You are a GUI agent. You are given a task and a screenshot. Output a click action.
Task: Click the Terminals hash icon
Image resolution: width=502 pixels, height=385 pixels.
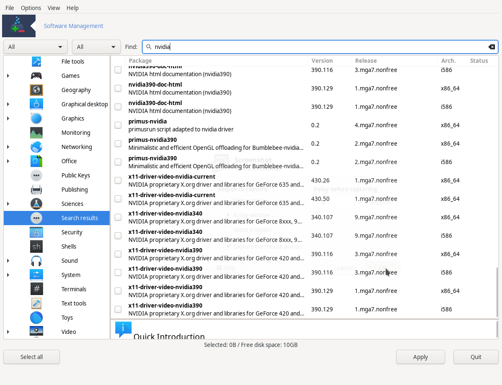36,289
